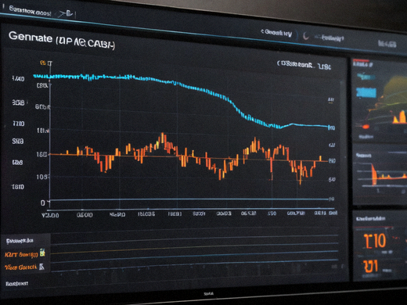Click the large orange "10" readout
The image size is (407, 305).
[375, 240]
